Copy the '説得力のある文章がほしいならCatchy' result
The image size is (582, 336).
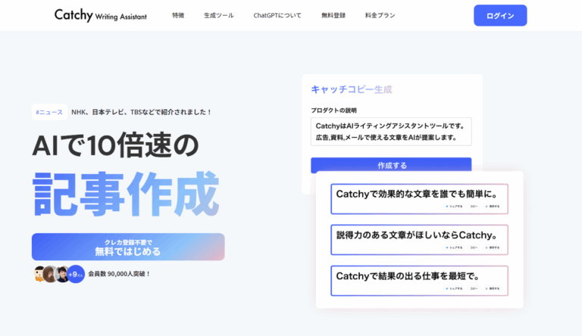(x=474, y=247)
